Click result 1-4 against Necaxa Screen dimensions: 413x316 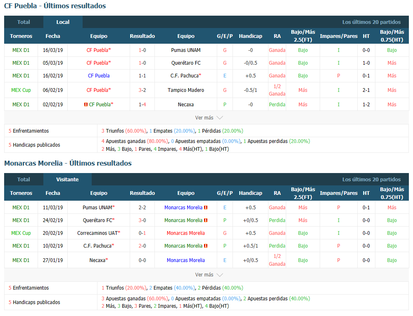(142, 105)
